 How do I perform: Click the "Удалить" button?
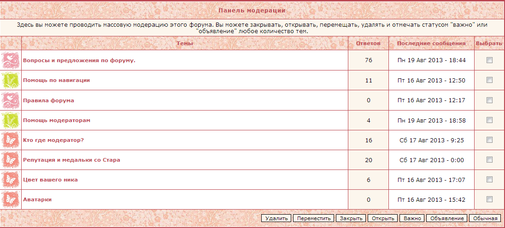(x=276, y=218)
